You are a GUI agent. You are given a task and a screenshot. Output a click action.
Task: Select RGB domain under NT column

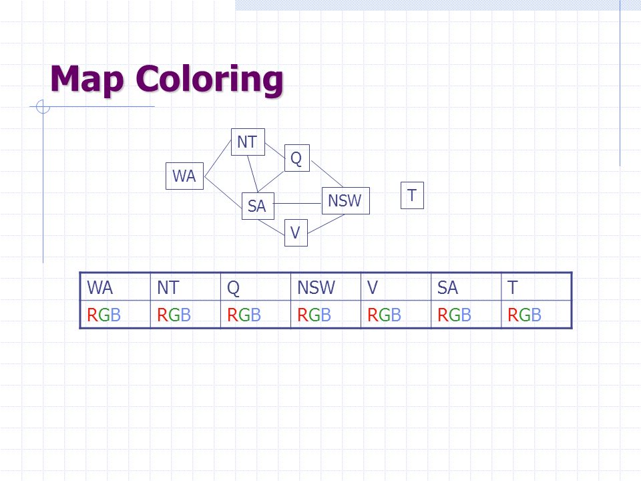click(174, 315)
